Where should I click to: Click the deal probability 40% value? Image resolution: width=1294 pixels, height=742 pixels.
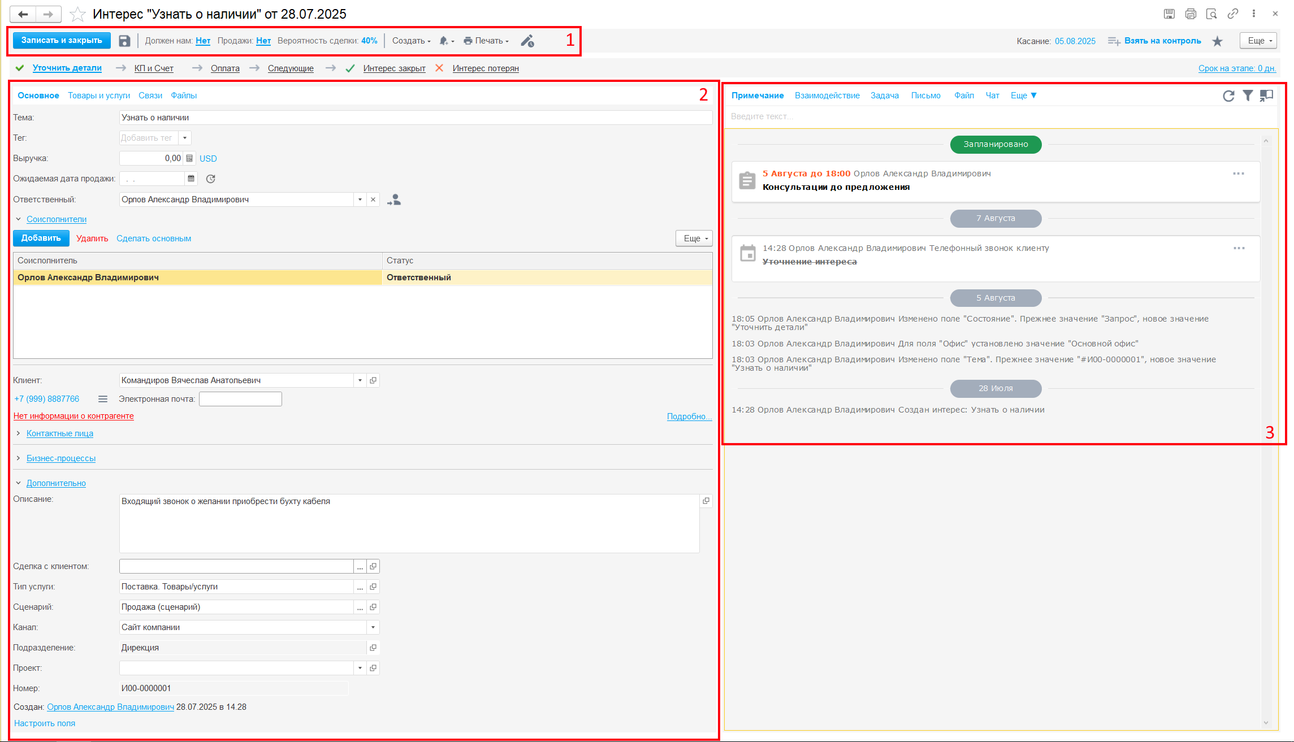369,41
